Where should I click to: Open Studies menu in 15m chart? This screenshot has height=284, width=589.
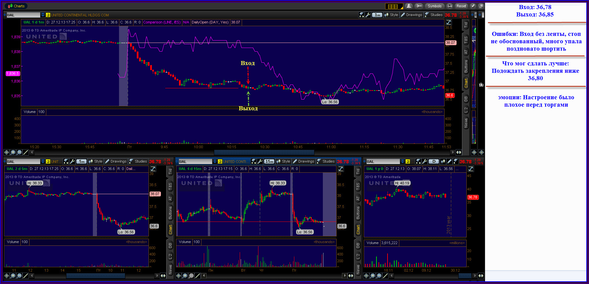tap(326, 161)
